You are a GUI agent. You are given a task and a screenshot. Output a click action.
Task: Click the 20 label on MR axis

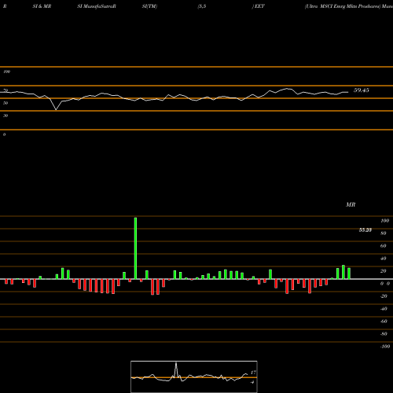(384, 271)
